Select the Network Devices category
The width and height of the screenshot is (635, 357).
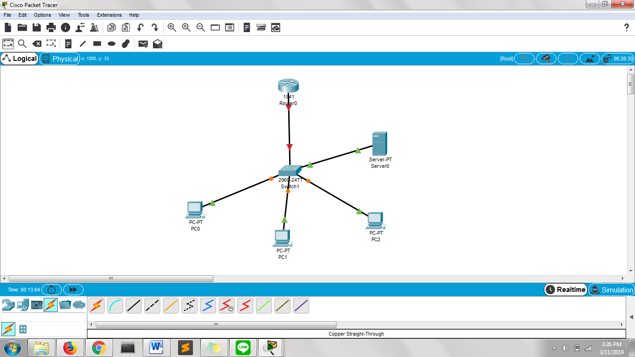pyautogui.click(x=8, y=305)
